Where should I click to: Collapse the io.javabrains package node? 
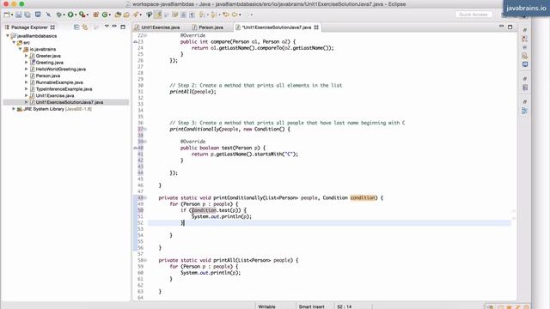coord(20,49)
